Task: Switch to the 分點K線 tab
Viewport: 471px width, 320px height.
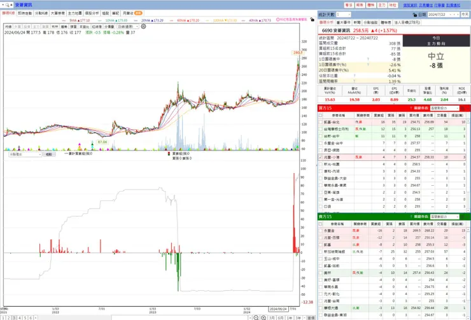Action: (41, 13)
